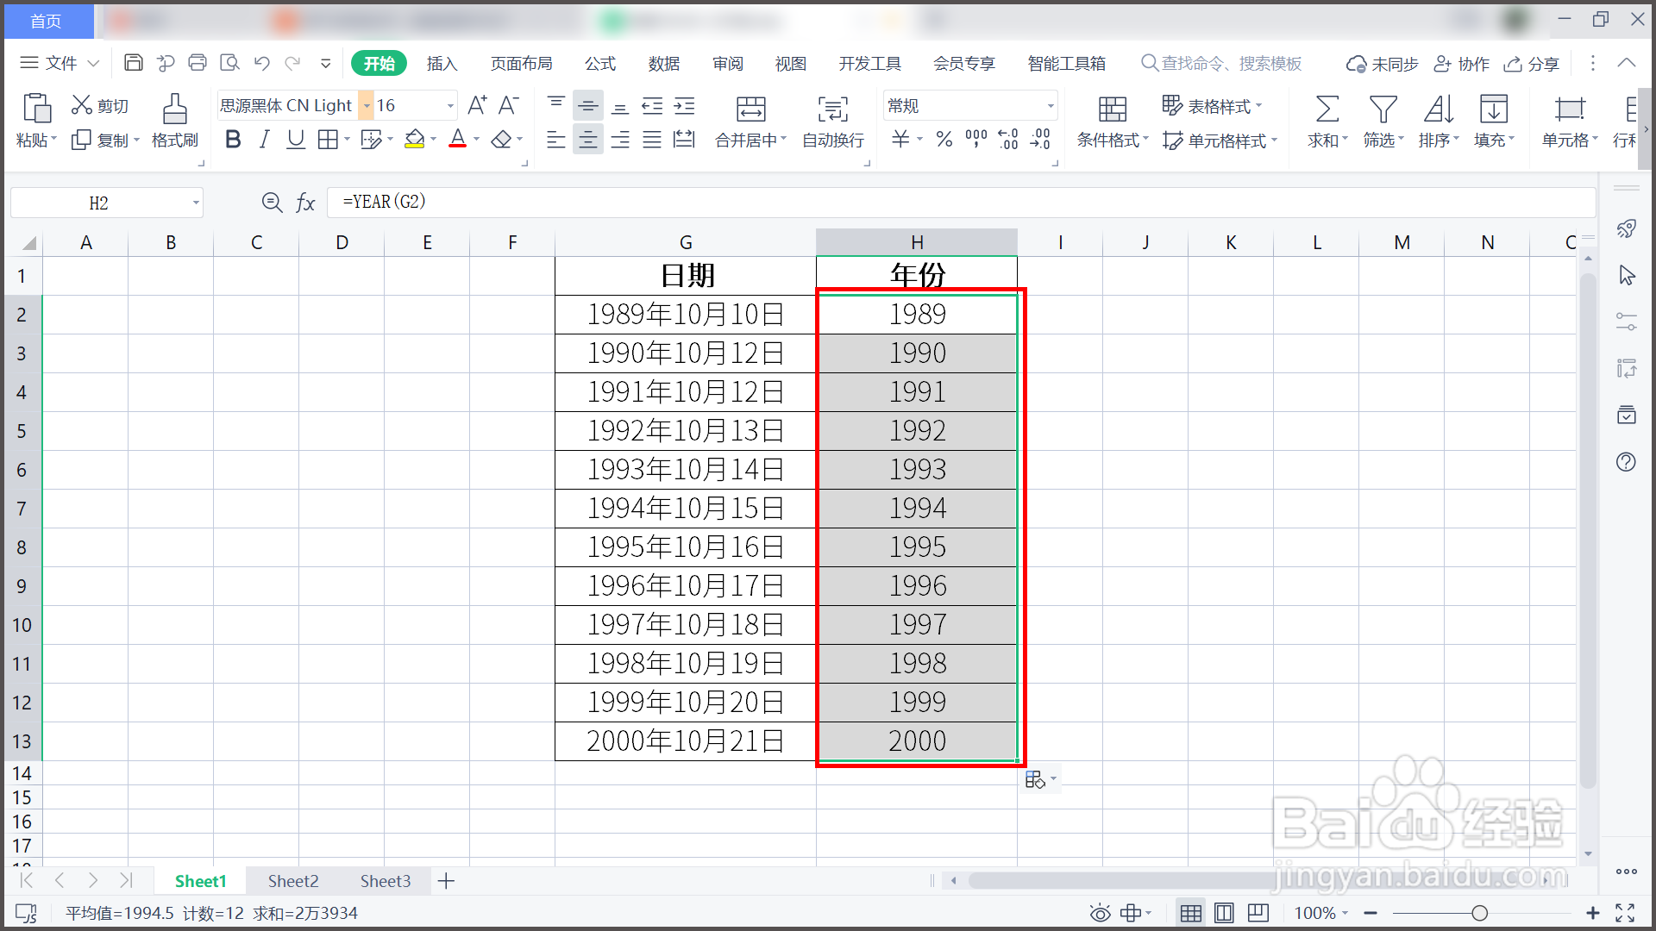The image size is (1656, 931).
Task: Open the Name Box dropdown arrow
Action: [x=196, y=203]
